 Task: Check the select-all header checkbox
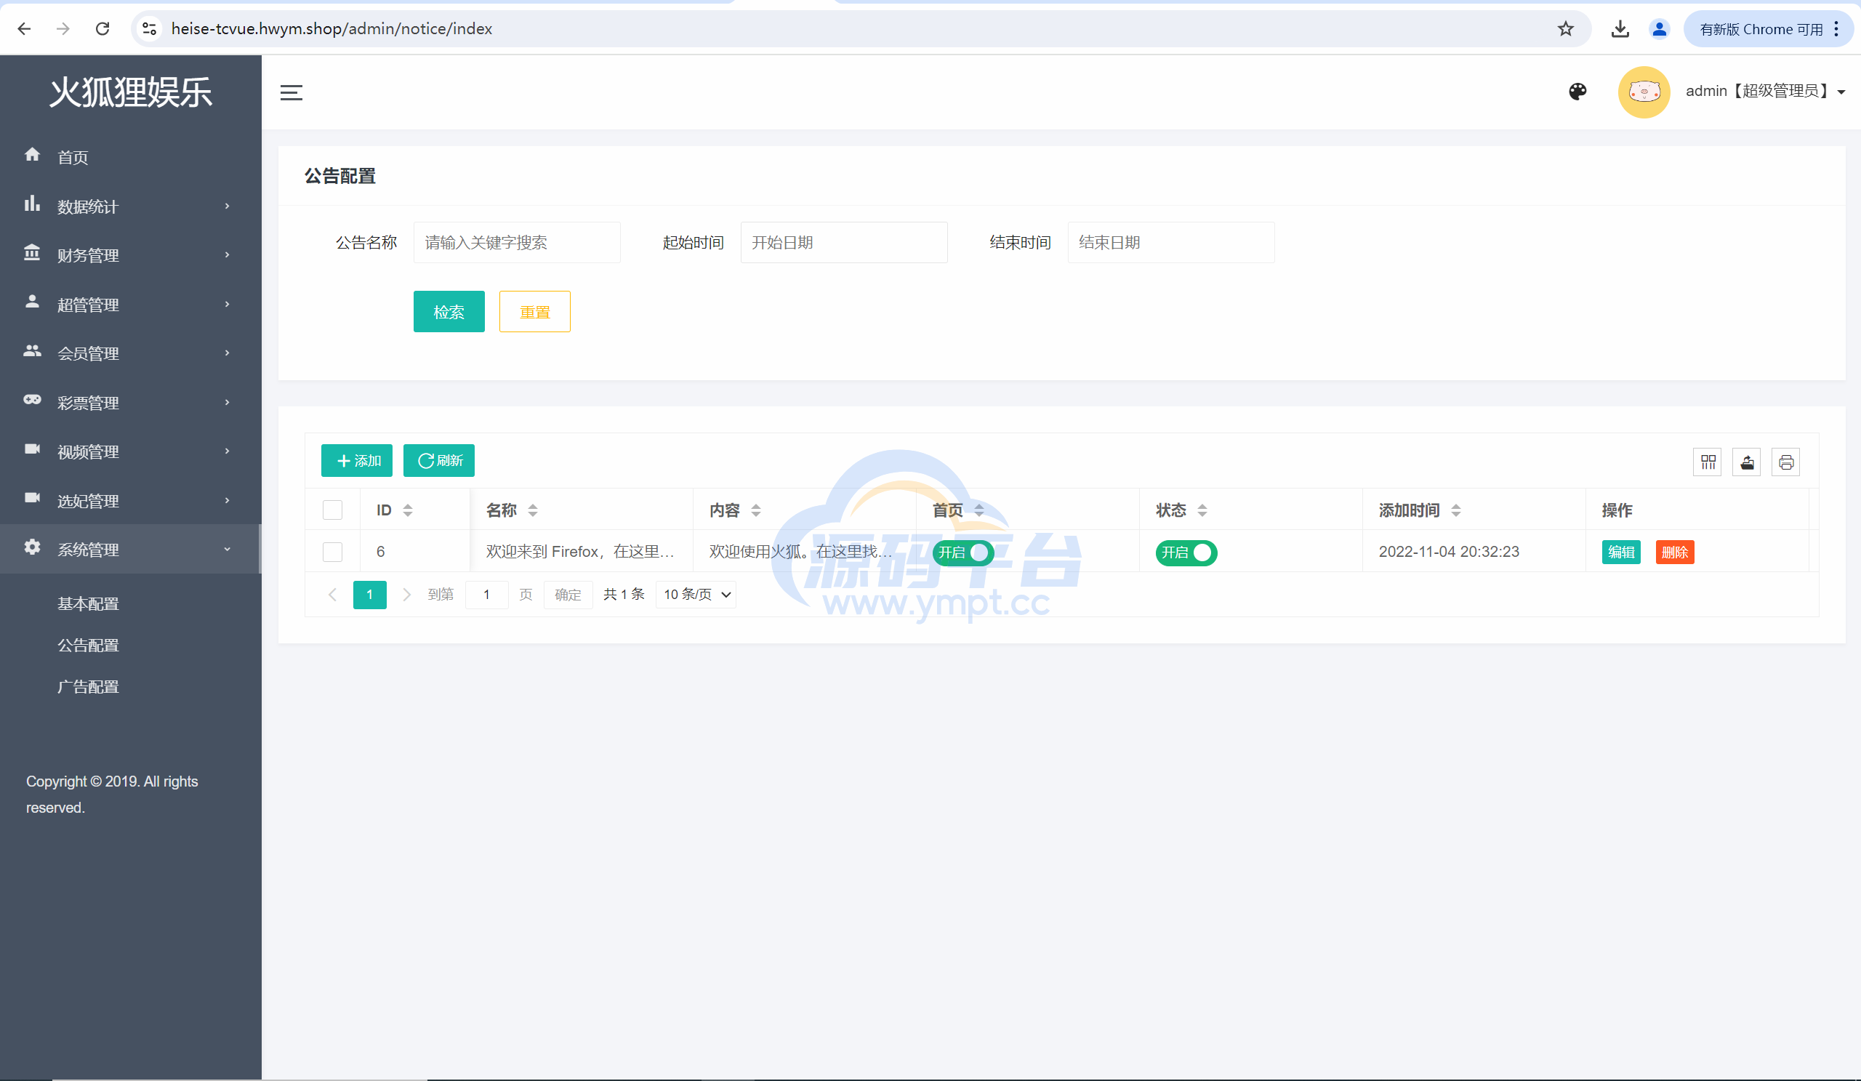click(332, 510)
